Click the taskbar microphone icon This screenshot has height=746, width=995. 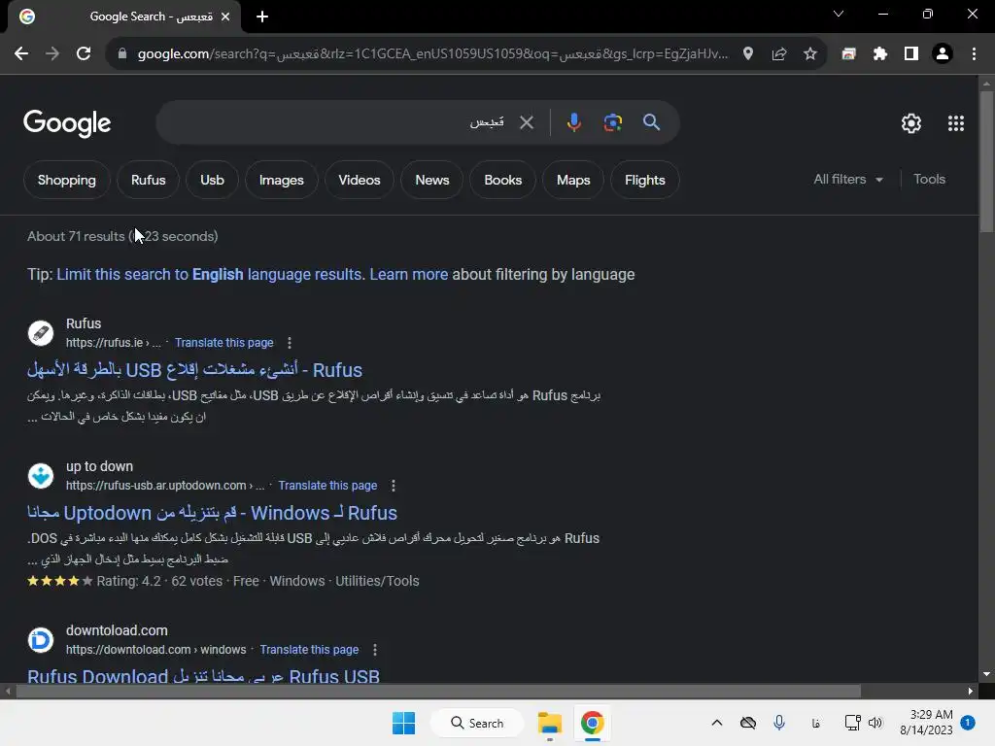tap(779, 723)
